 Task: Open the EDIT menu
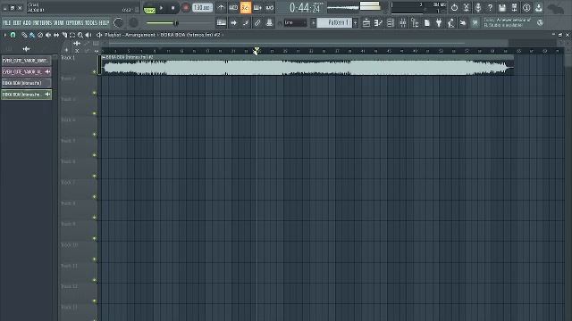click(x=17, y=22)
